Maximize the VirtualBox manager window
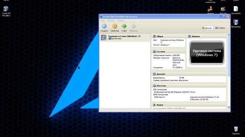Image resolution: width=245 pixels, height=137 pixels. click(224, 16)
